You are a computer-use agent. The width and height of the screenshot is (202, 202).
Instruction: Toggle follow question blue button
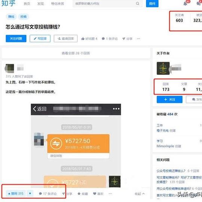[x=16, y=39]
